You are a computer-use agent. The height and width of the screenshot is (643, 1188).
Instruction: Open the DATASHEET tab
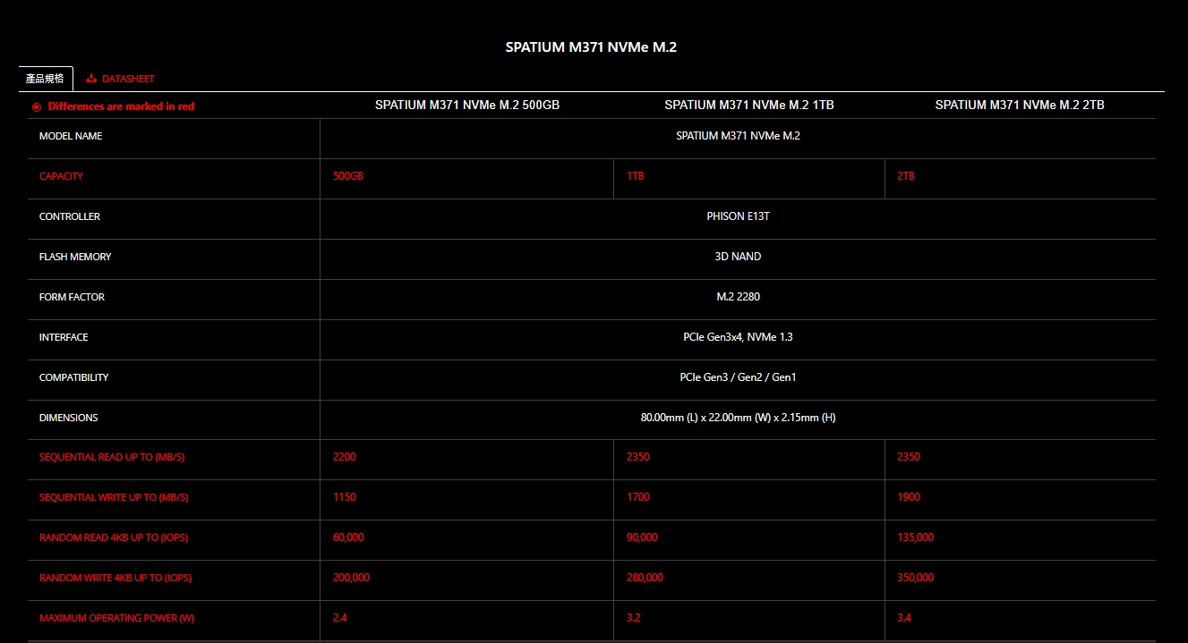[127, 79]
